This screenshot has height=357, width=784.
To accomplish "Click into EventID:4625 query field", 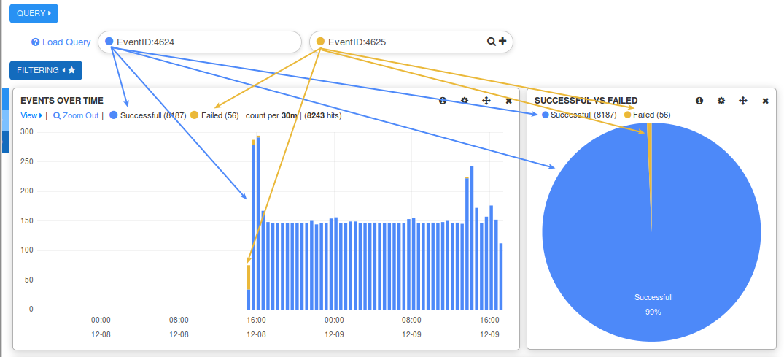I will click(401, 42).
